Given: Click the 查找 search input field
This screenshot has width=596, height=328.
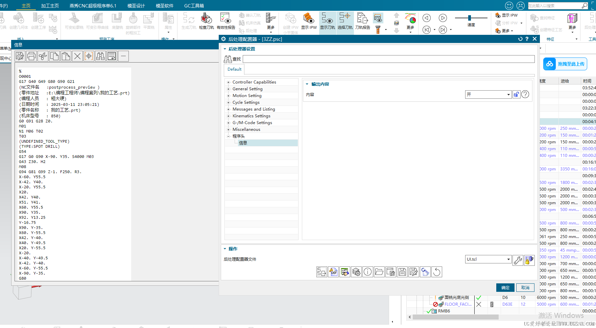Looking at the screenshot, I should pyautogui.click(x=388, y=59).
